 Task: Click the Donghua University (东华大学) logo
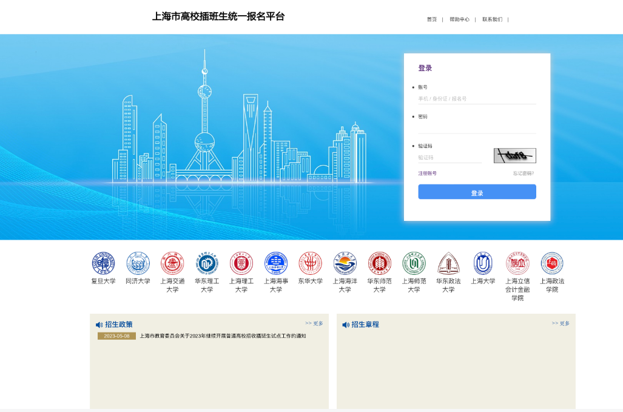pyautogui.click(x=310, y=264)
